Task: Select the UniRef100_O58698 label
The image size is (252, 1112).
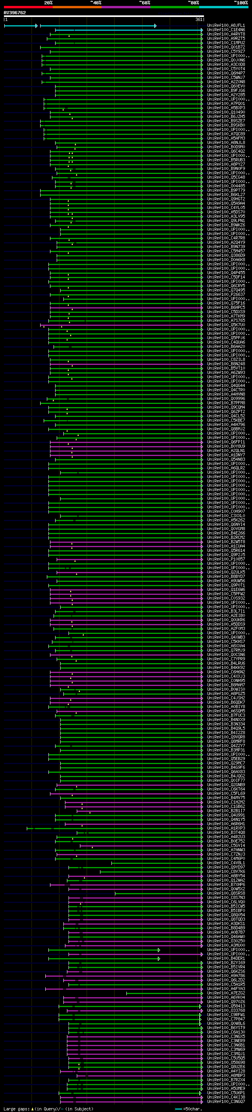Action: pyautogui.click(x=226, y=1062)
